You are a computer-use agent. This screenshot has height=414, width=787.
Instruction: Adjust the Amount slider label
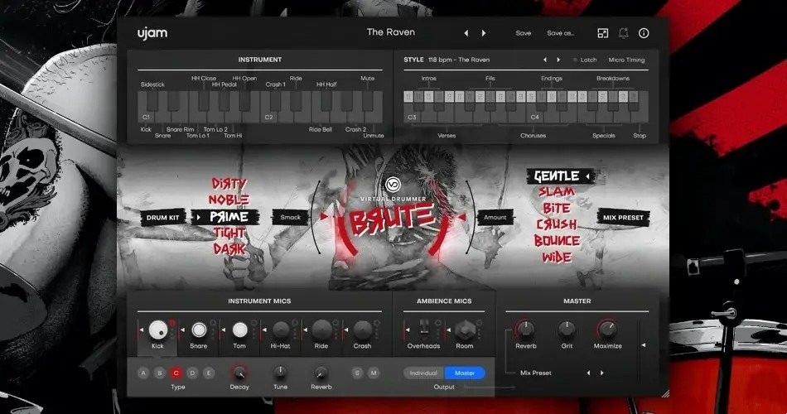click(495, 217)
